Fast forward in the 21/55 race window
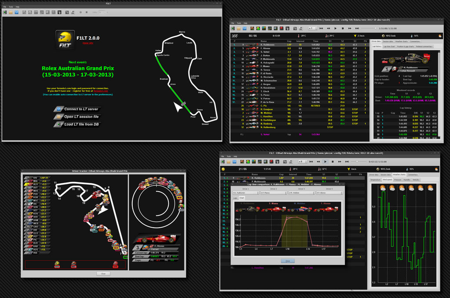 click(340, 162)
